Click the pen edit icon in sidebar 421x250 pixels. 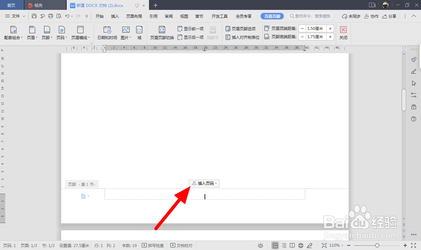click(x=414, y=71)
